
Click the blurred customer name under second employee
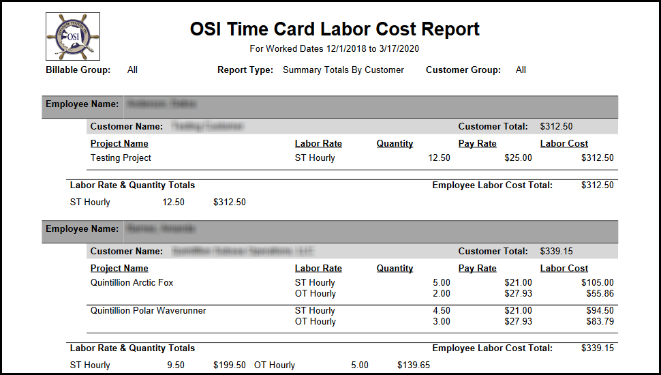pyautogui.click(x=243, y=252)
